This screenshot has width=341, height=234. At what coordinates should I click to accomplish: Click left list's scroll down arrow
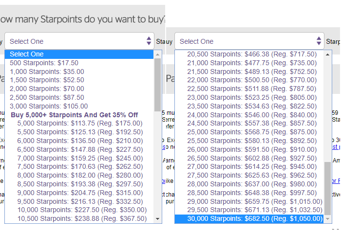[x=158, y=219]
